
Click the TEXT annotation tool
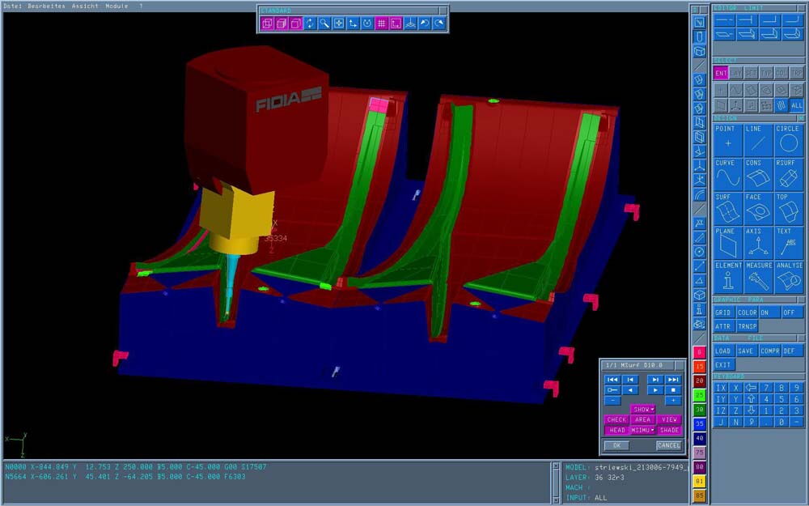[787, 242]
